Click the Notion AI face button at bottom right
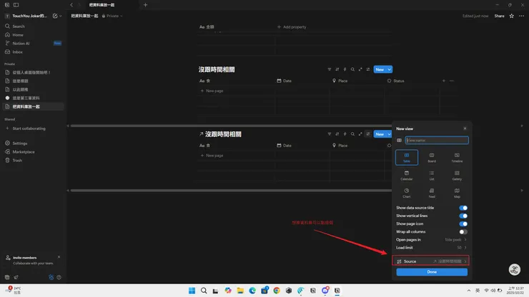The height and width of the screenshot is (297, 529). pyautogui.click(x=515, y=269)
